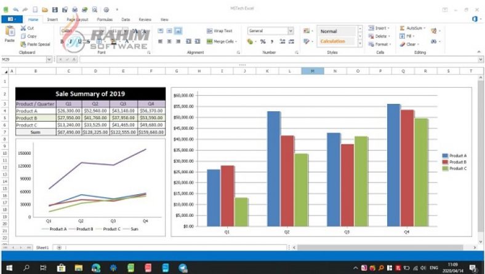This screenshot has width=485, height=274.
Task: Open print preview with the magnifier page icon
Action: pyautogui.click(x=95, y=10)
